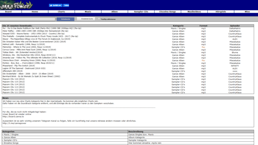Click Sampler-CD's in Affenstark row
This screenshot has width=258, height=145.
178,71
